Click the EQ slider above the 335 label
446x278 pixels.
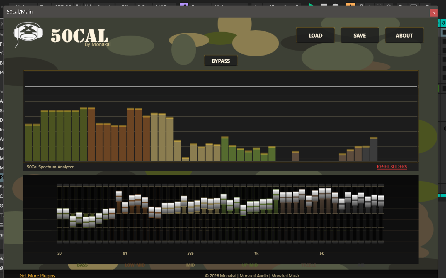[x=191, y=207]
